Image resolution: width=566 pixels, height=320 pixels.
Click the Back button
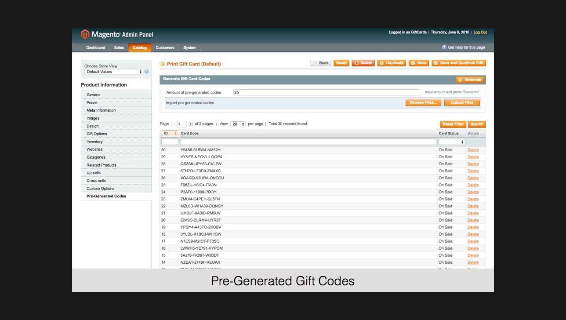point(320,63)
